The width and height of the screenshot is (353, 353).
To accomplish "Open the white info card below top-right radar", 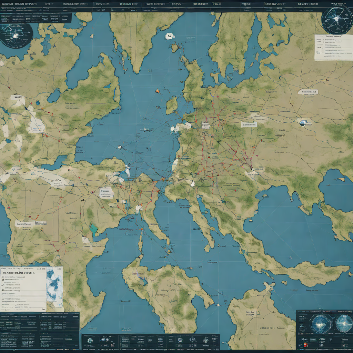I will pos(333,47).
